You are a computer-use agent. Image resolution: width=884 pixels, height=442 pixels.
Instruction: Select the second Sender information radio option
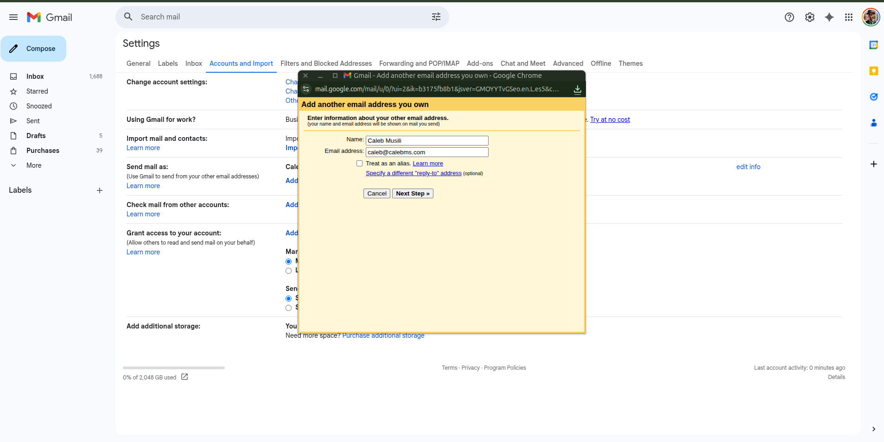point(289,308)
